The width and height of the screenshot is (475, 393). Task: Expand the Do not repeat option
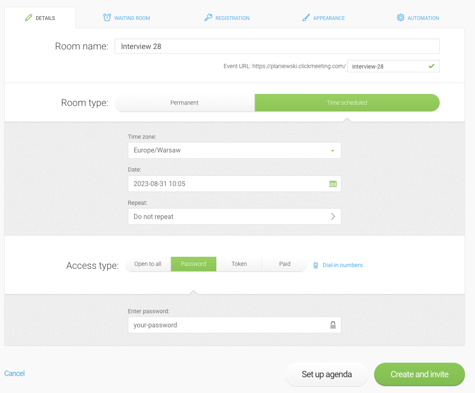pyautogui.click(x=235, y=216)
